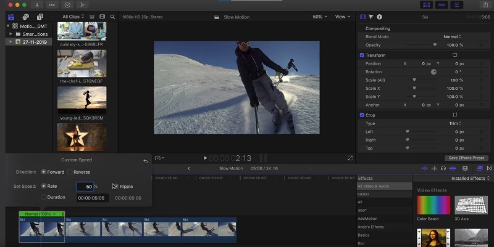
Task: Select the Color Board effect thumbnail
Action: point(433,205)
